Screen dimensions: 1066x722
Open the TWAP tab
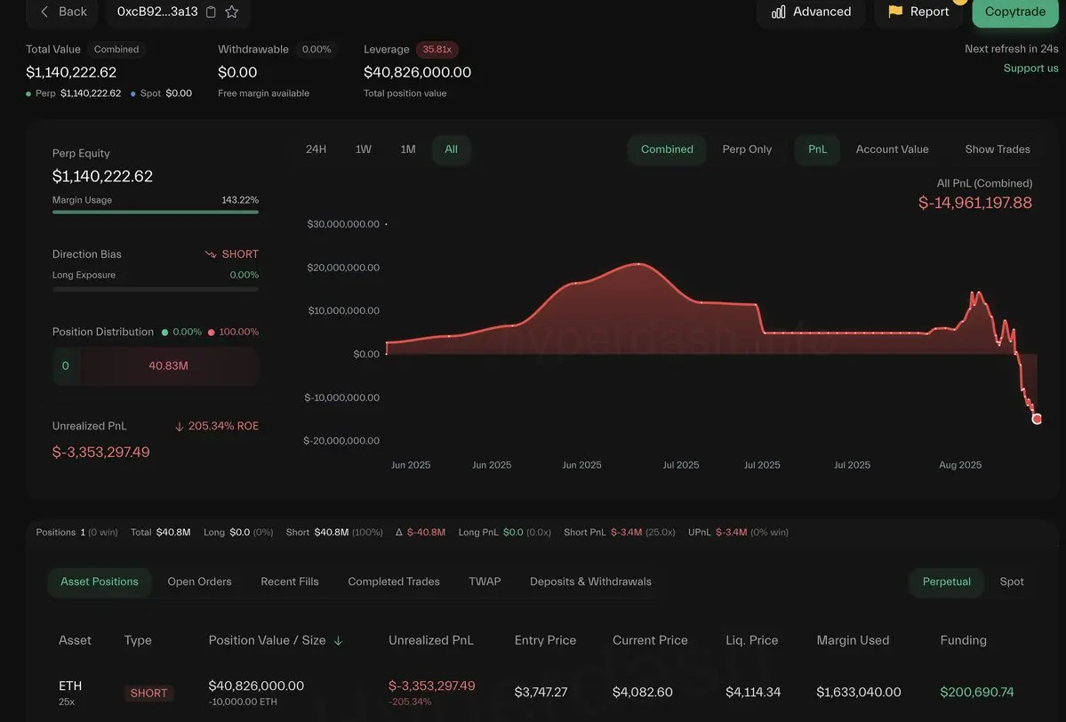(485, 582)
